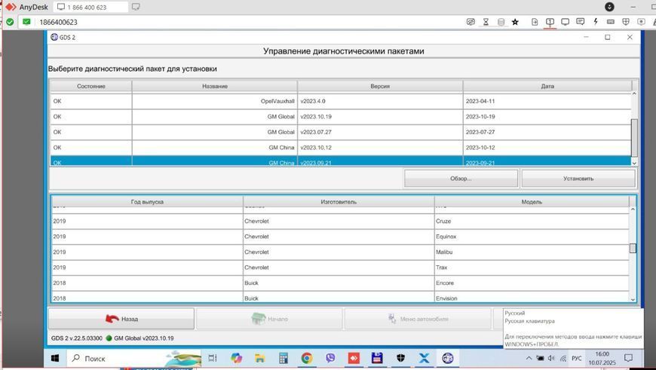Viewport: 656px width, 370px height.
Task: Select the 2019 Chevrolet Malibu row
Action: click(x=341, y=252)
